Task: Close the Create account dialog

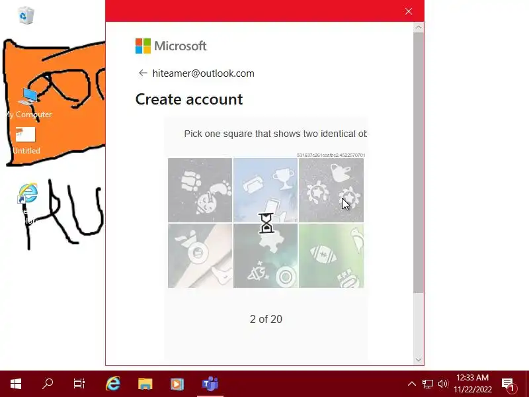Action: coord(409,11)
